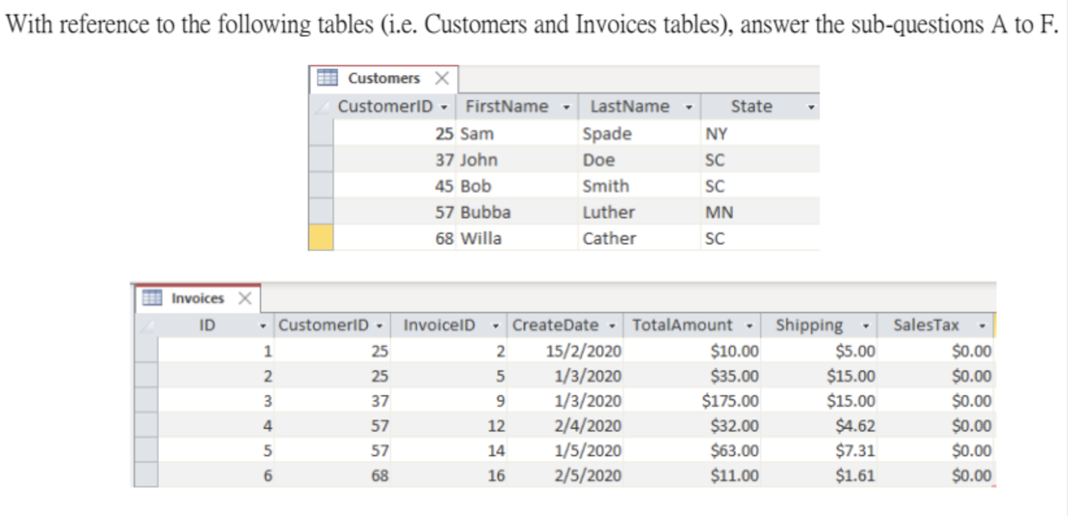Image resolution: width=1068 pixels, height=516 pixels.
Task: Click the 2/4/2020 date cell
Action: pos(565,426)
